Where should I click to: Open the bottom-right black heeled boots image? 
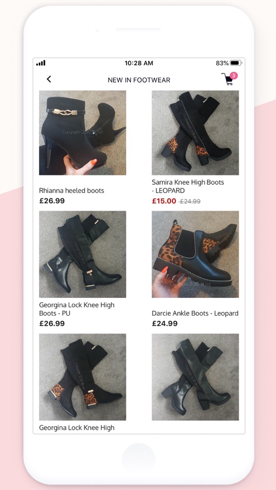pyautogui.click(x=195, y=377)
